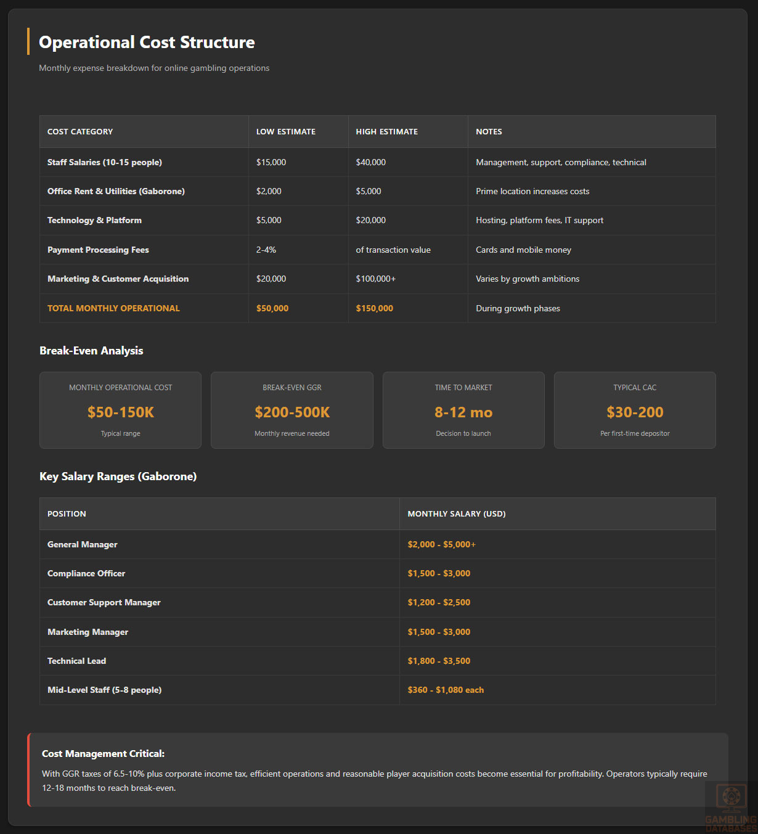Image resolution: width=758 pixels, height=834 pixels.
Task: Click the Low Estimate column header
Action: [x=286, y=131]
